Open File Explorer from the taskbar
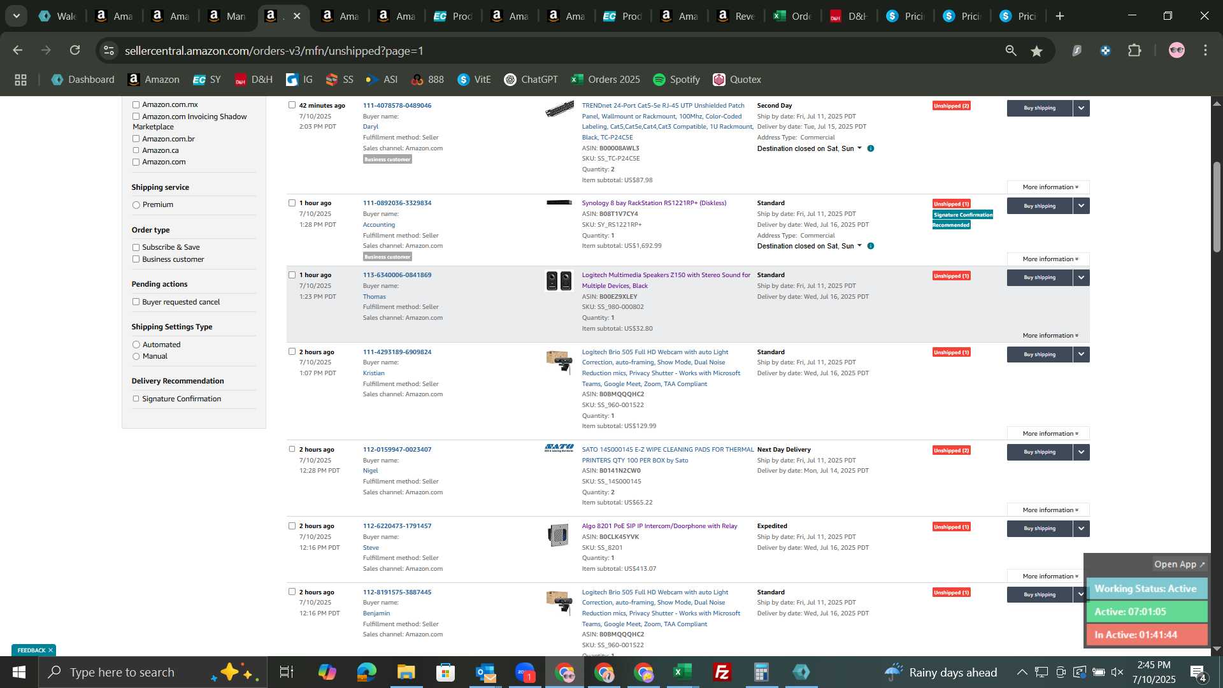Screen dimensions: 1223x688 (406, 672)
